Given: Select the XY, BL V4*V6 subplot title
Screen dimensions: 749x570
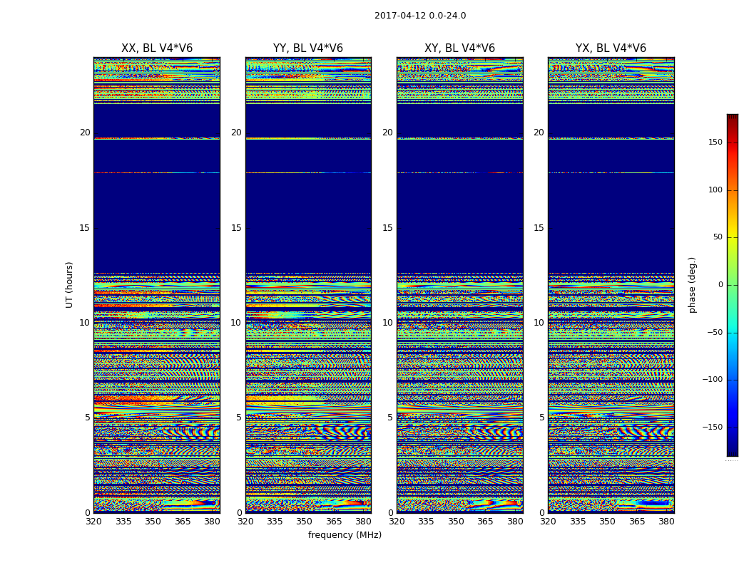Looking at the screenshot, I should tap(459, 48).
